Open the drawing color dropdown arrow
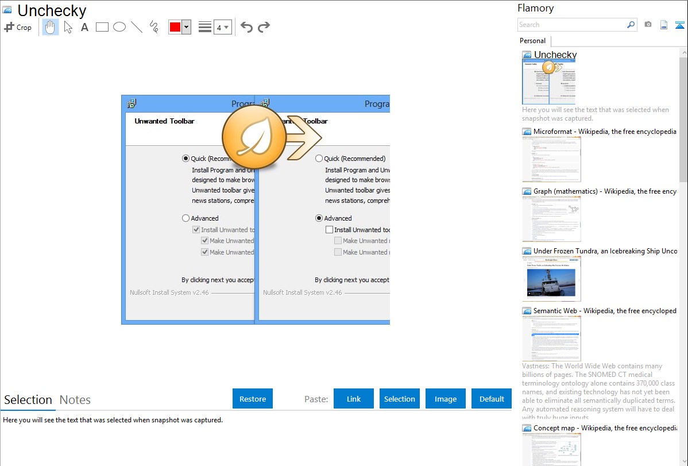 (186, 27)
